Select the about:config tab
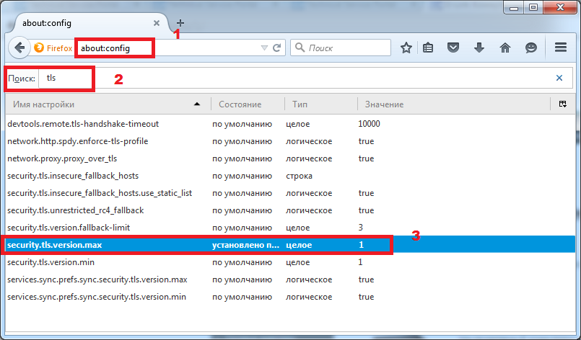The image size is (581, 340). [87, 22]
